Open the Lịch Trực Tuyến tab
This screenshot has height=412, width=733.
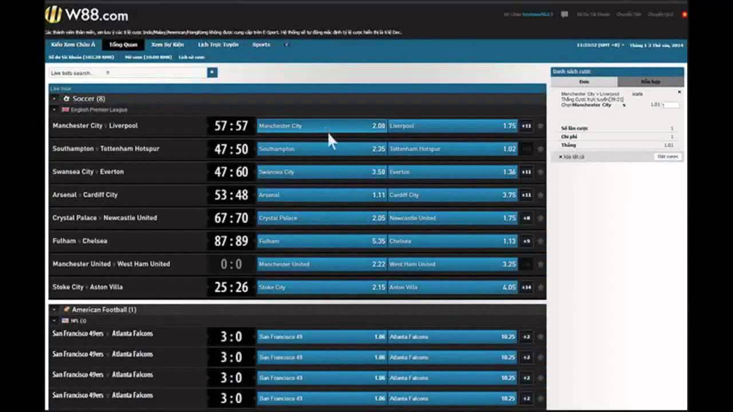click(x=218, y=45)
